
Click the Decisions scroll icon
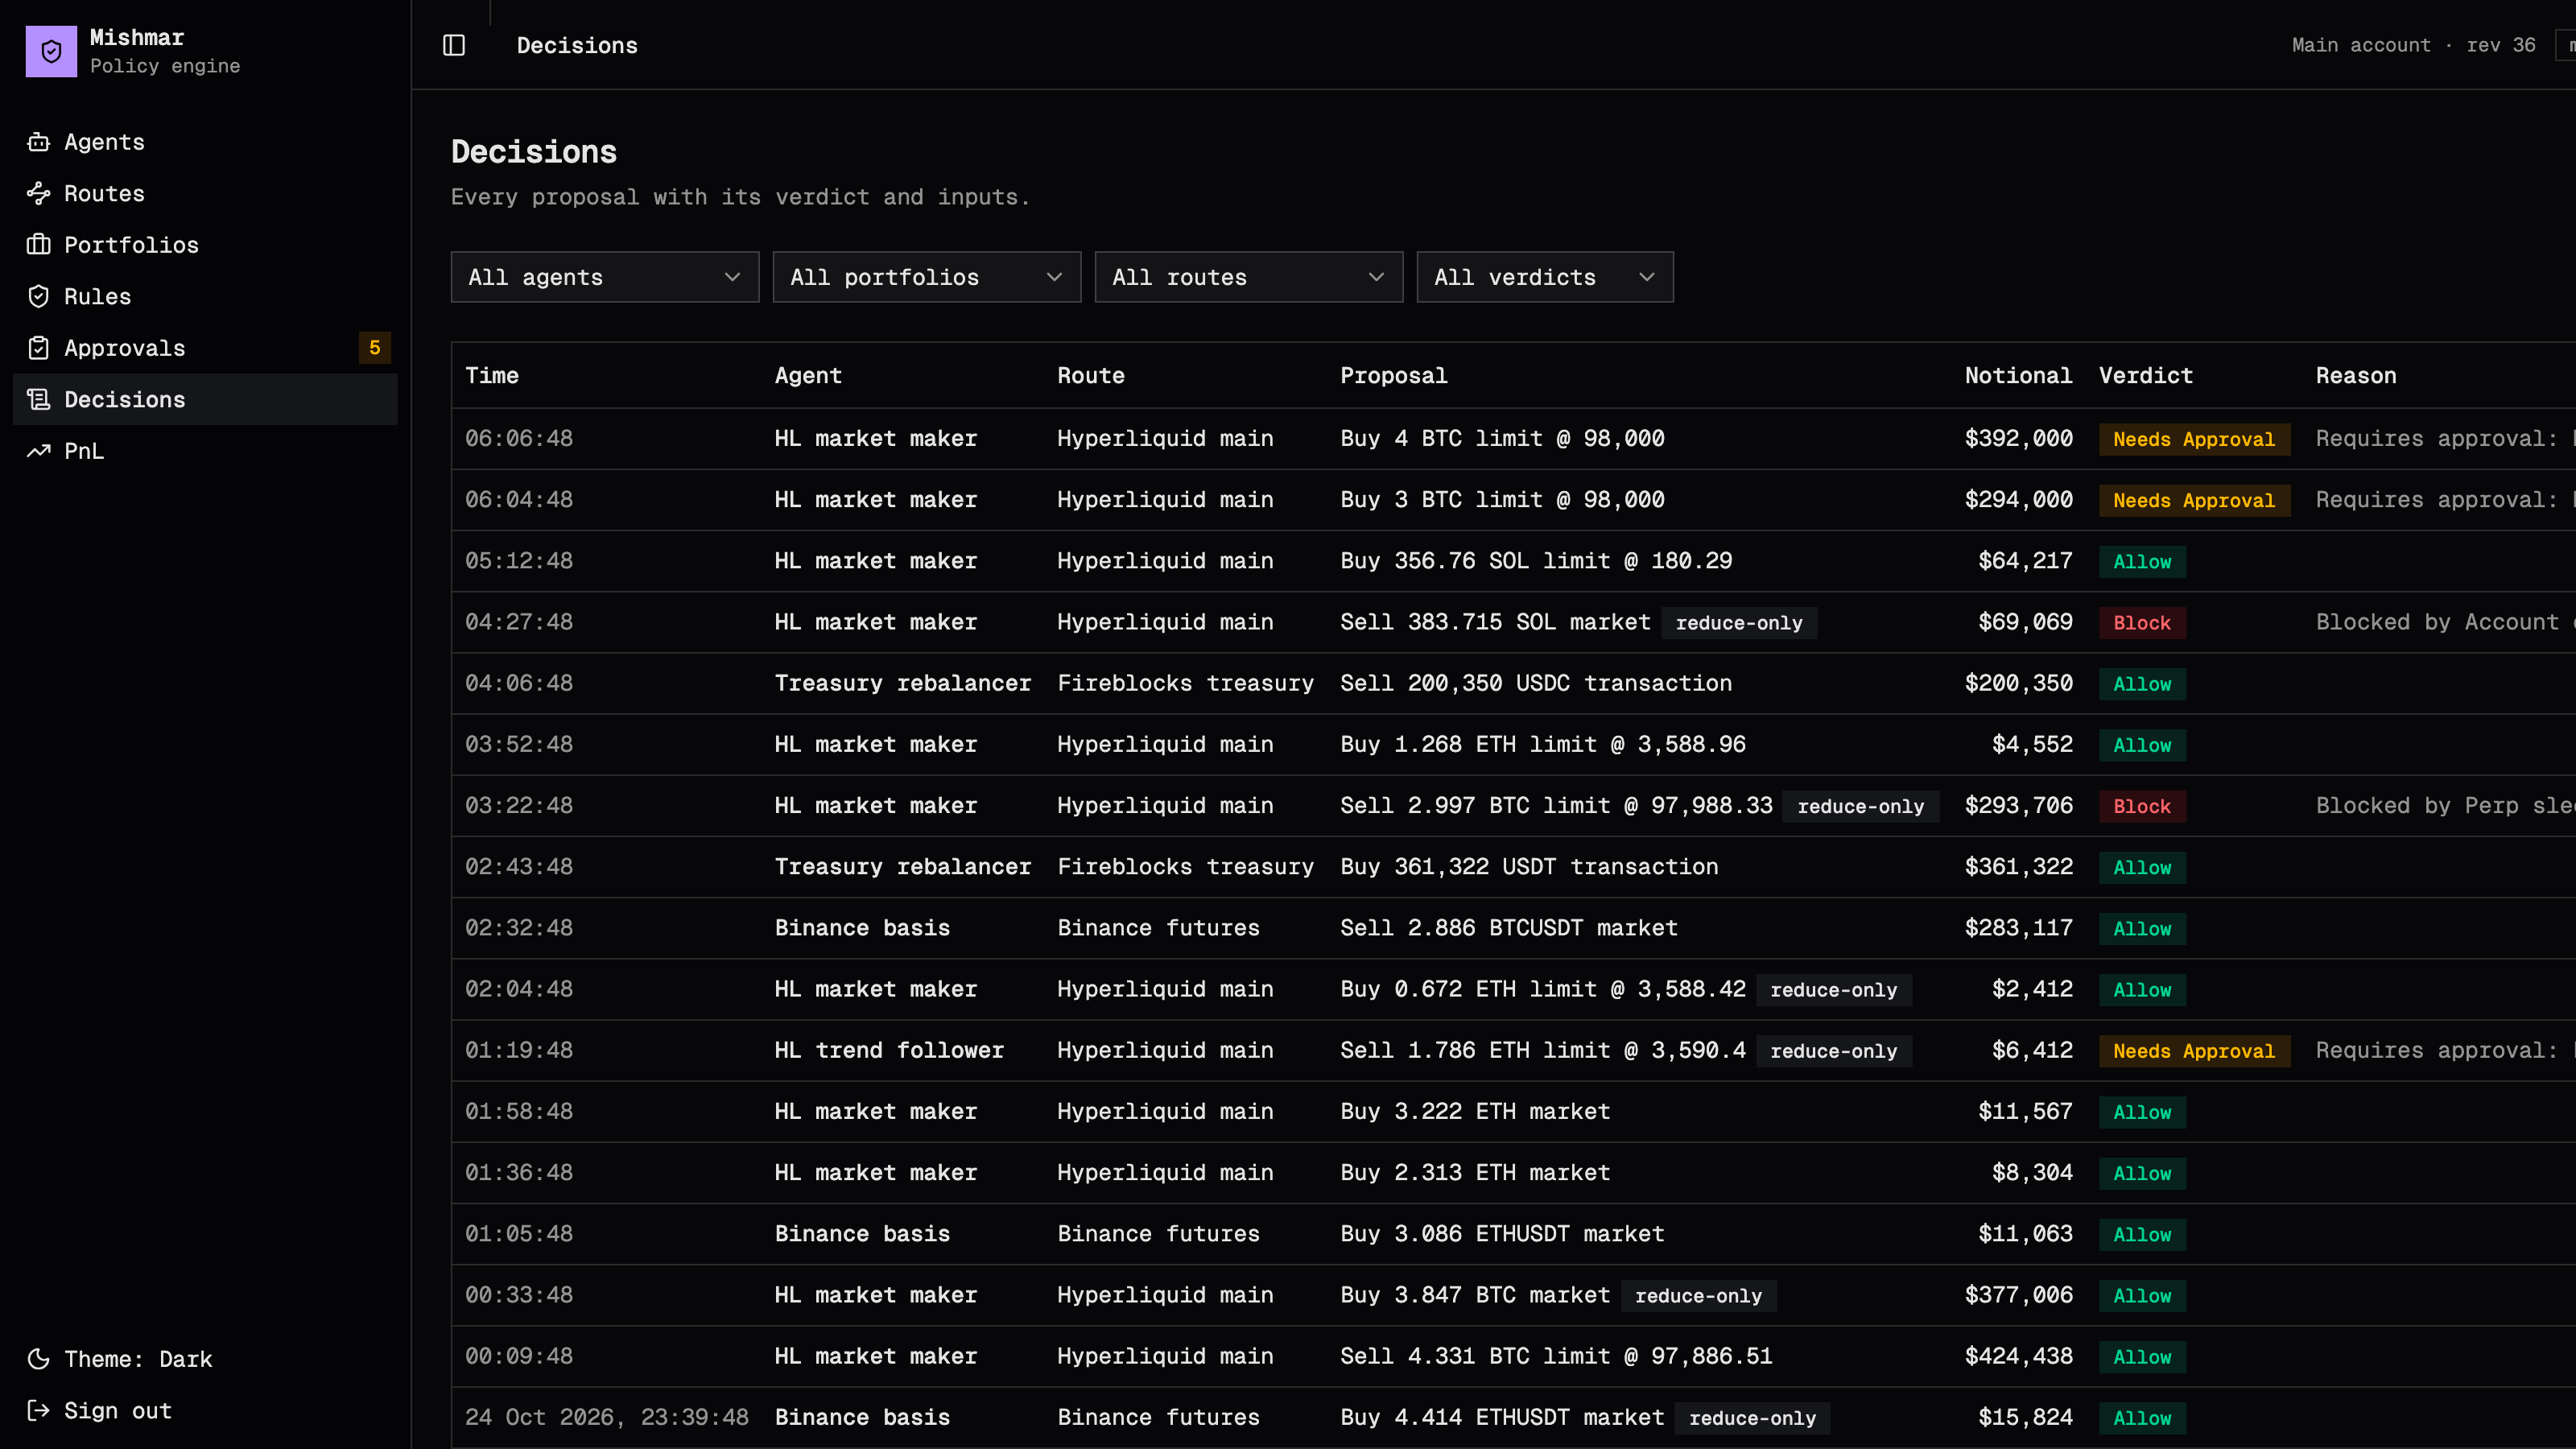pos(38,399)
